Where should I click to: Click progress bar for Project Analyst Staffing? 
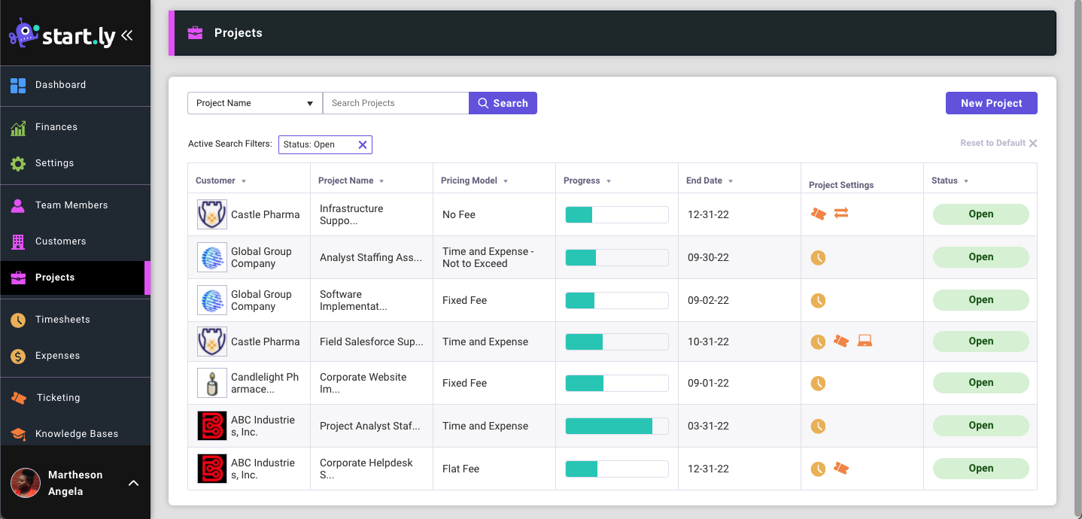pyautogui.click(x=616, y=426)
